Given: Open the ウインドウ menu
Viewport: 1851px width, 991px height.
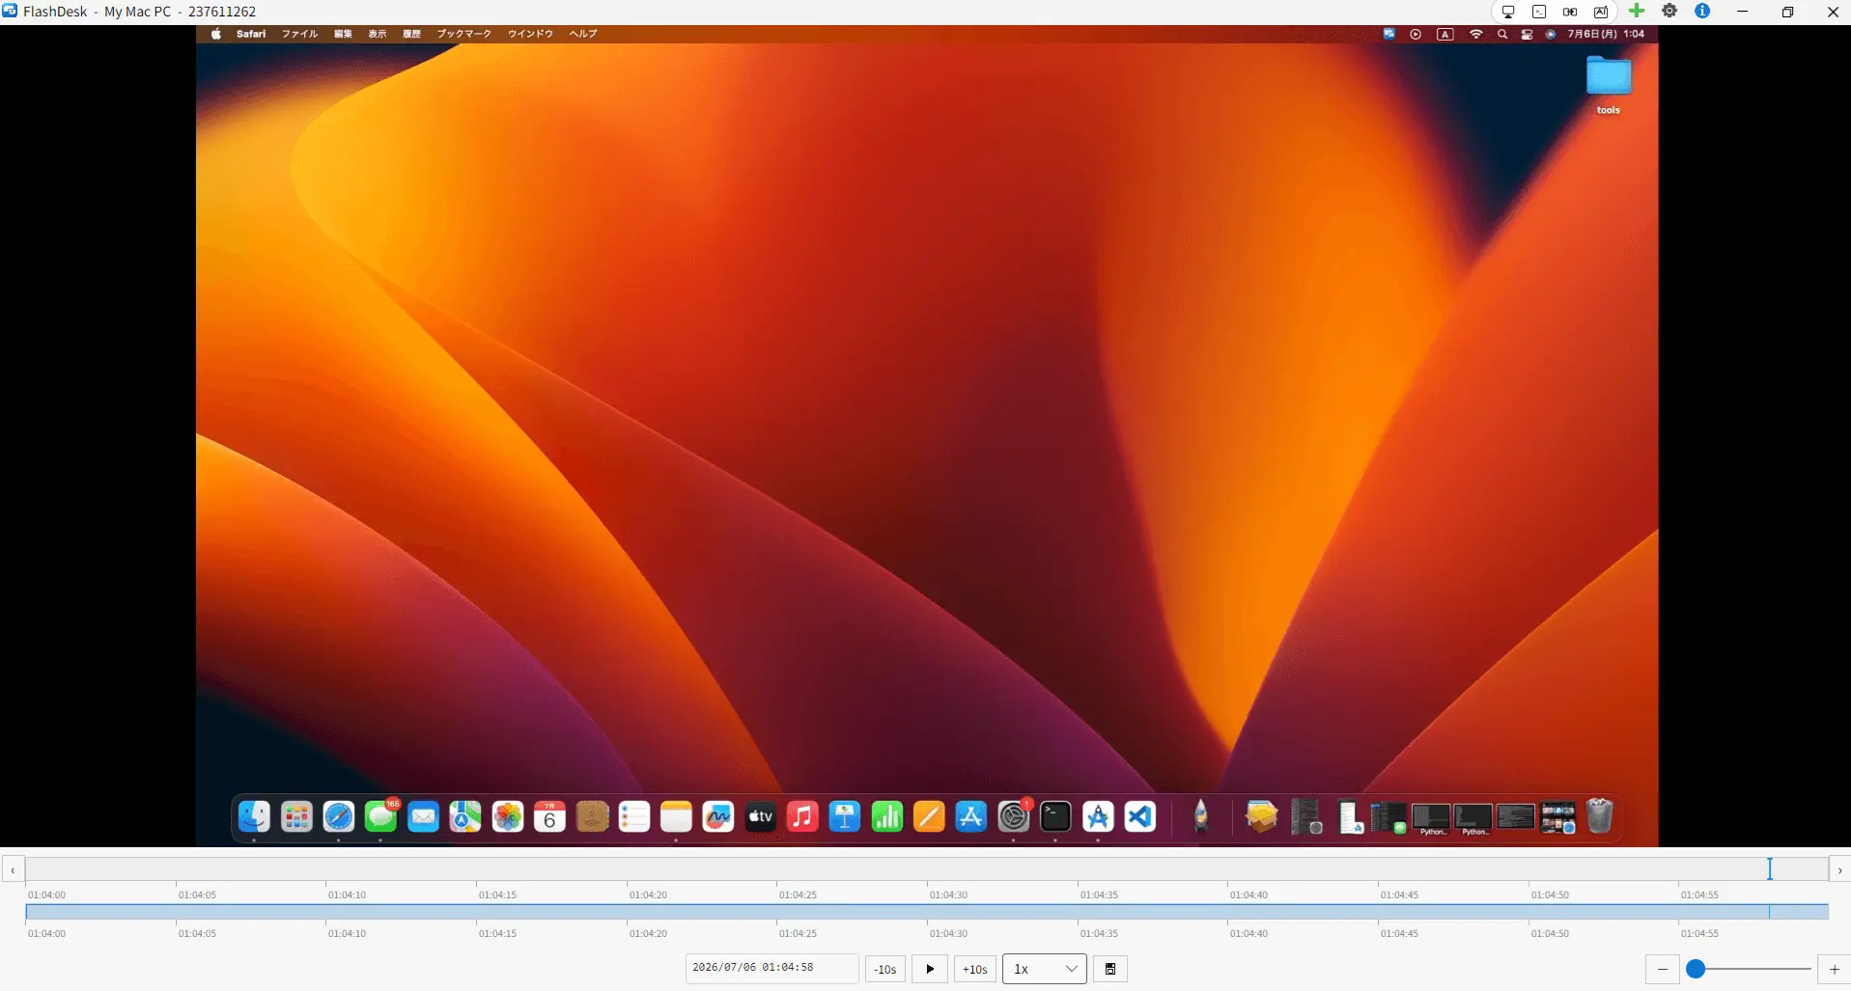Looking at the screenshot, I should click(530, 34).
